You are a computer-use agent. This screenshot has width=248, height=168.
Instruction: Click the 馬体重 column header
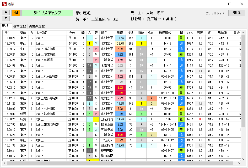click(224, 33)
